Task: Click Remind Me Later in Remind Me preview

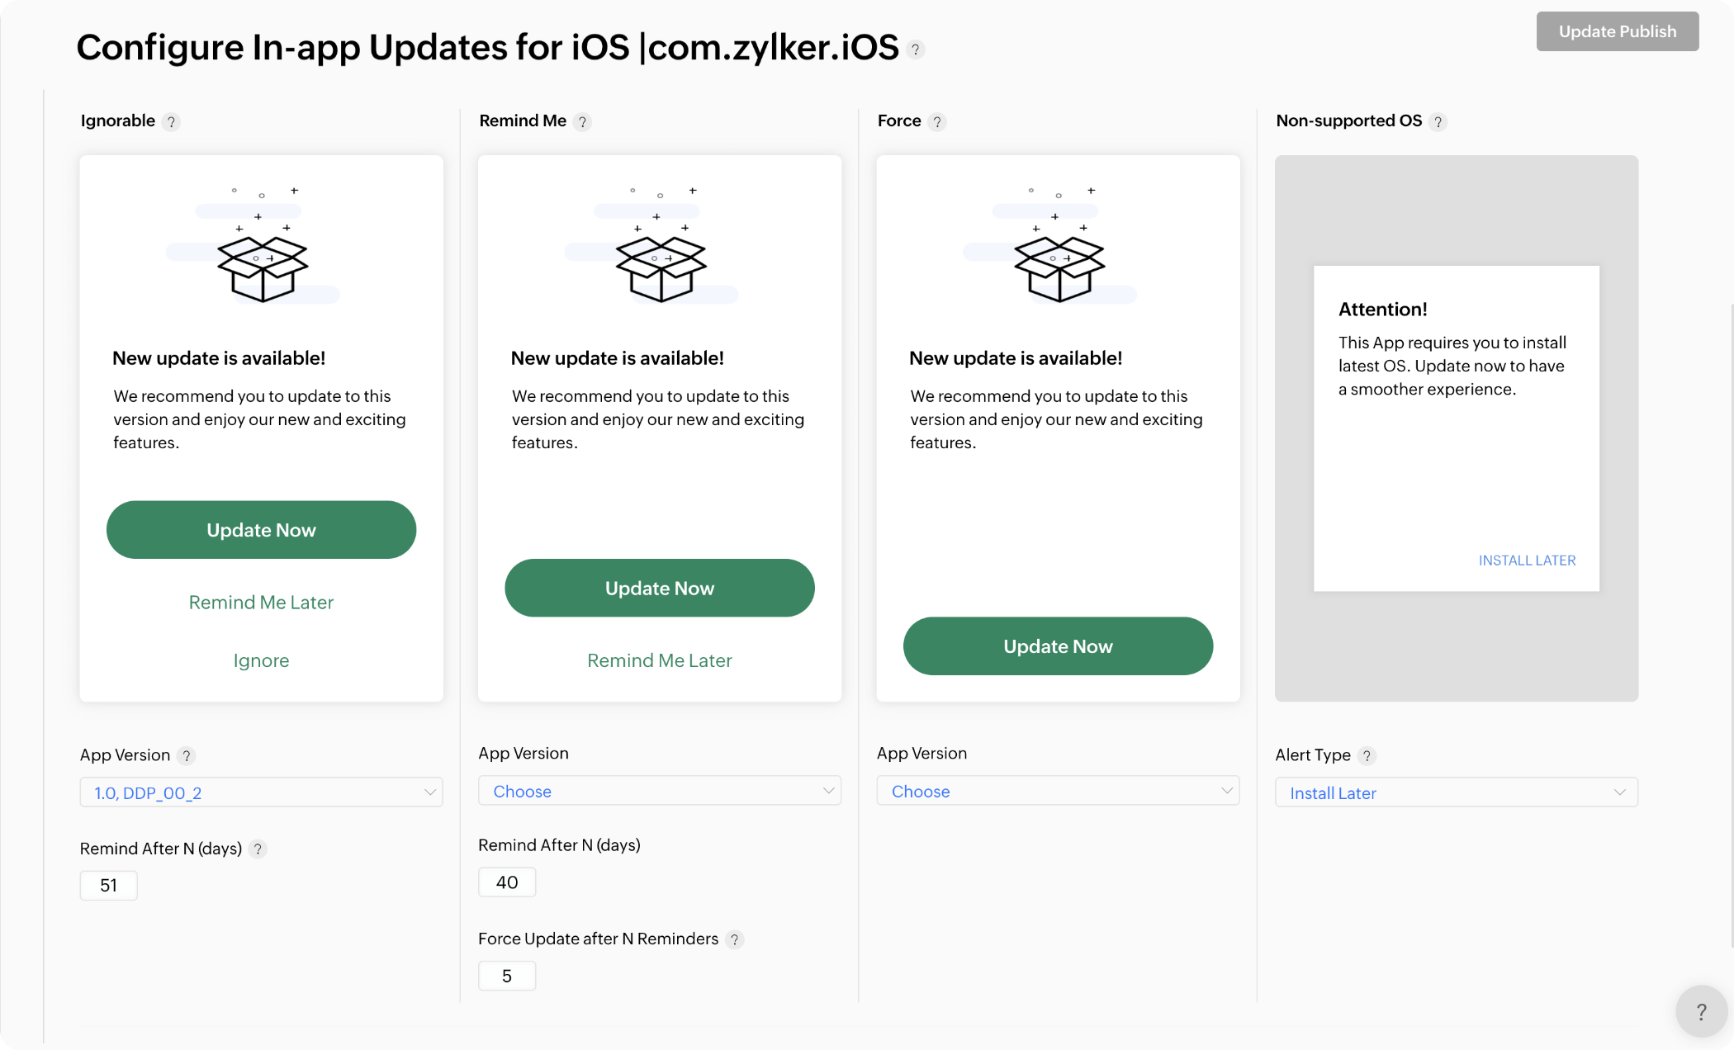Action: pos(659,660)
